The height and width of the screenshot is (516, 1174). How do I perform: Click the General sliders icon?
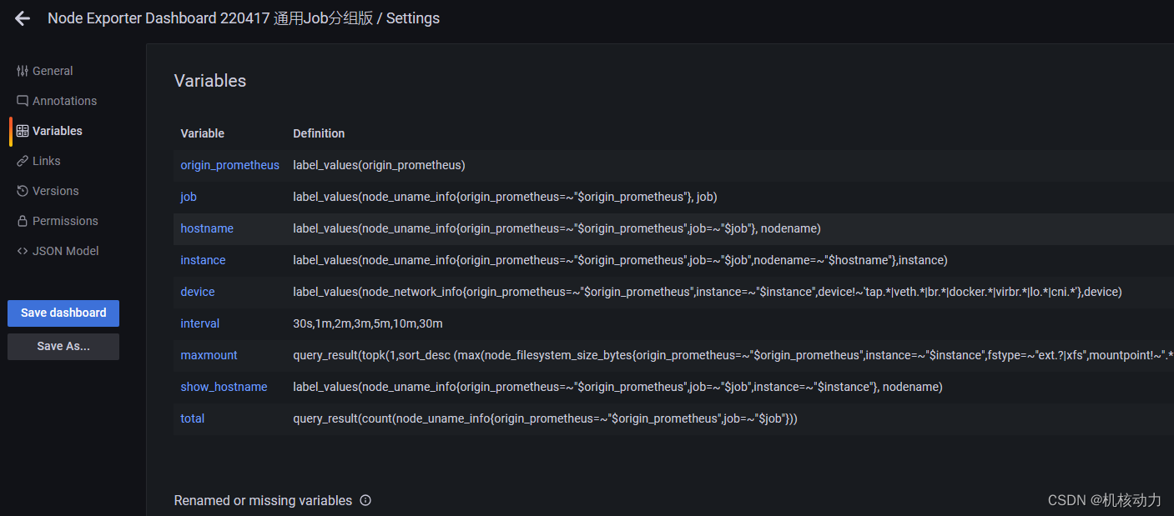click(23, 71)
